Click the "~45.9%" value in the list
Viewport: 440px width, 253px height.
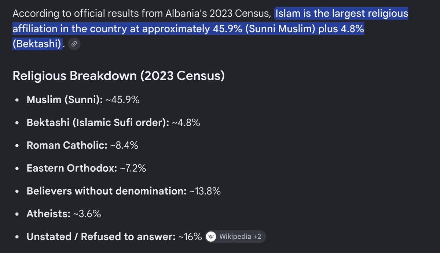pyautogui.click(x=123, y=100)
